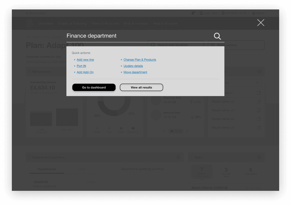This screenshot has height=205, width=291.
Task: Open Report name n.5 external link icon
Action: pyautogui.click(x=259, y=128)
